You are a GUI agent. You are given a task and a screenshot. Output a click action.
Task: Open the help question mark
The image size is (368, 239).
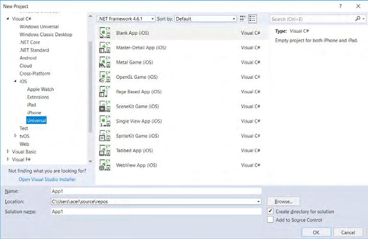pyautogui.click(x=340, y=6)
